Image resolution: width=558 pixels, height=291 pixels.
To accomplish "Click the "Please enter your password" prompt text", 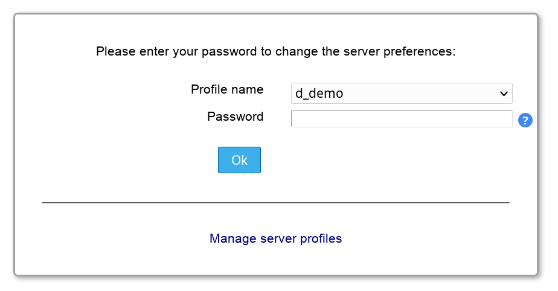I will point(275,51).
